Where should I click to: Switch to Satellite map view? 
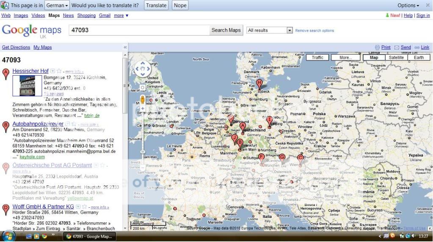coord(396,58)
